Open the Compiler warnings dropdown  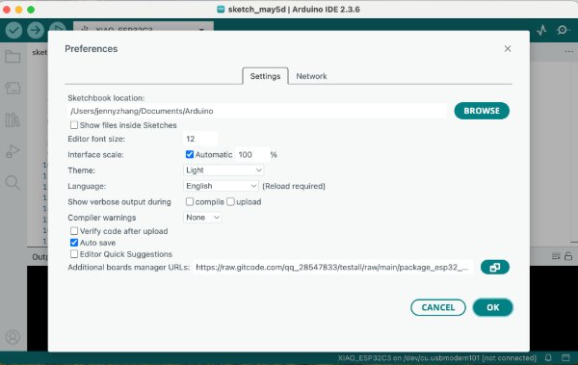pyautogui.click(x=202, y=218)
